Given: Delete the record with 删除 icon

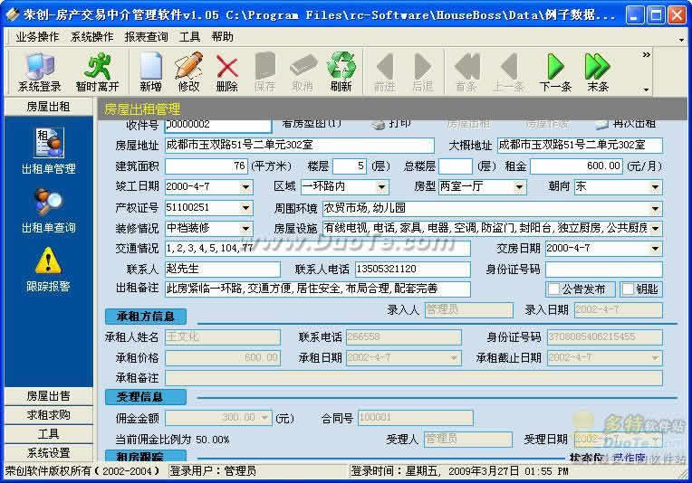Looking at the screenshot, I should 226,71.
